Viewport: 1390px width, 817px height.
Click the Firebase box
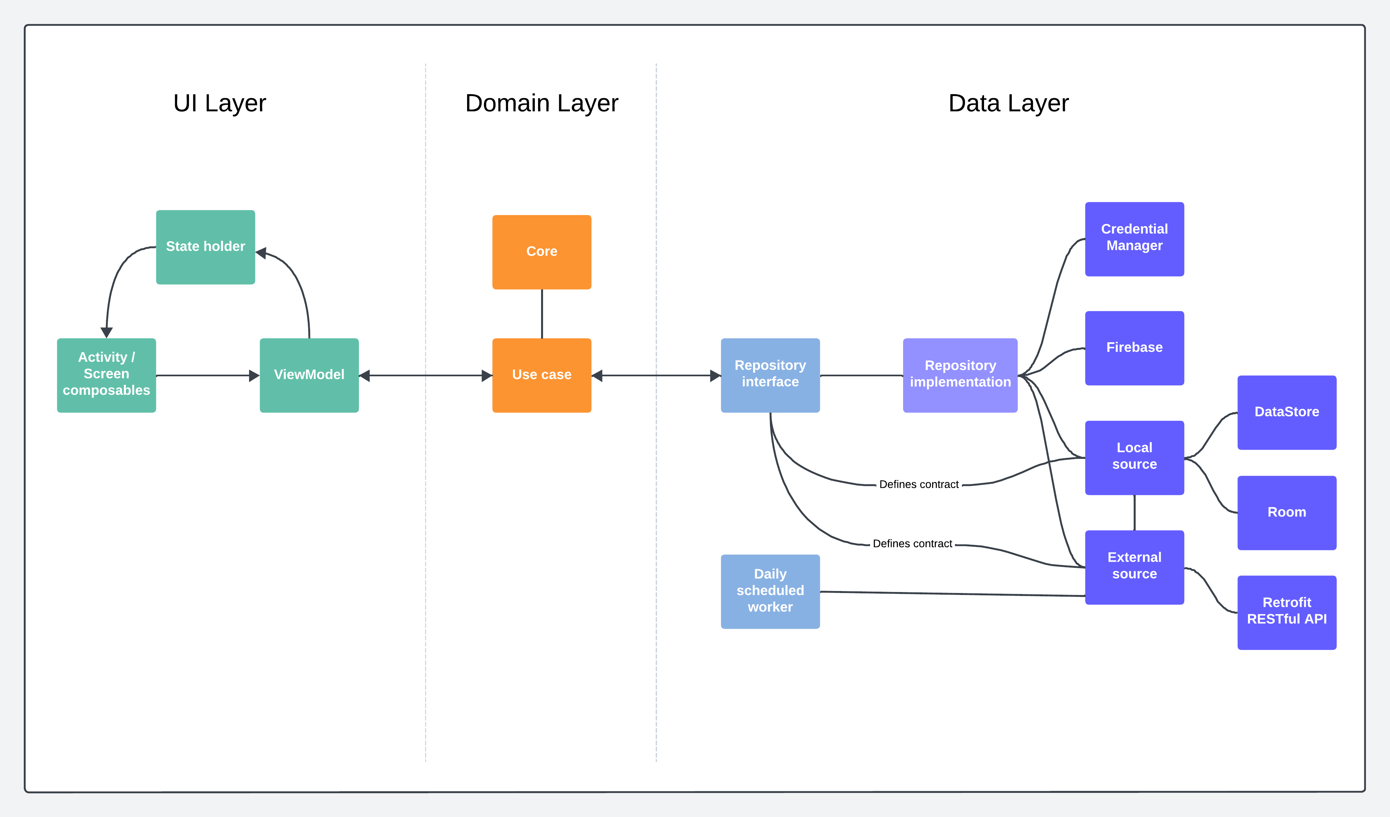click(1134, 348)
